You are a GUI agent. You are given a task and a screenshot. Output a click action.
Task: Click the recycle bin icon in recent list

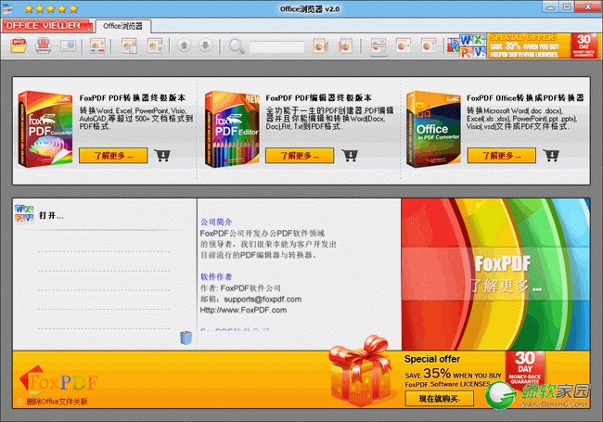pyautogui.click(x=186, y=338)
